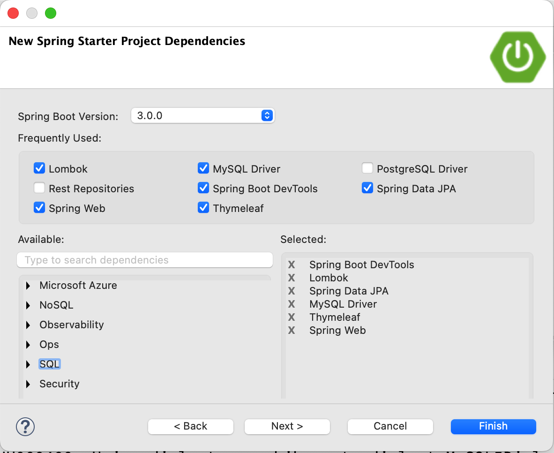Click the green Spring Boot power logo
554x453 pixels.
[x=517, y=58]
